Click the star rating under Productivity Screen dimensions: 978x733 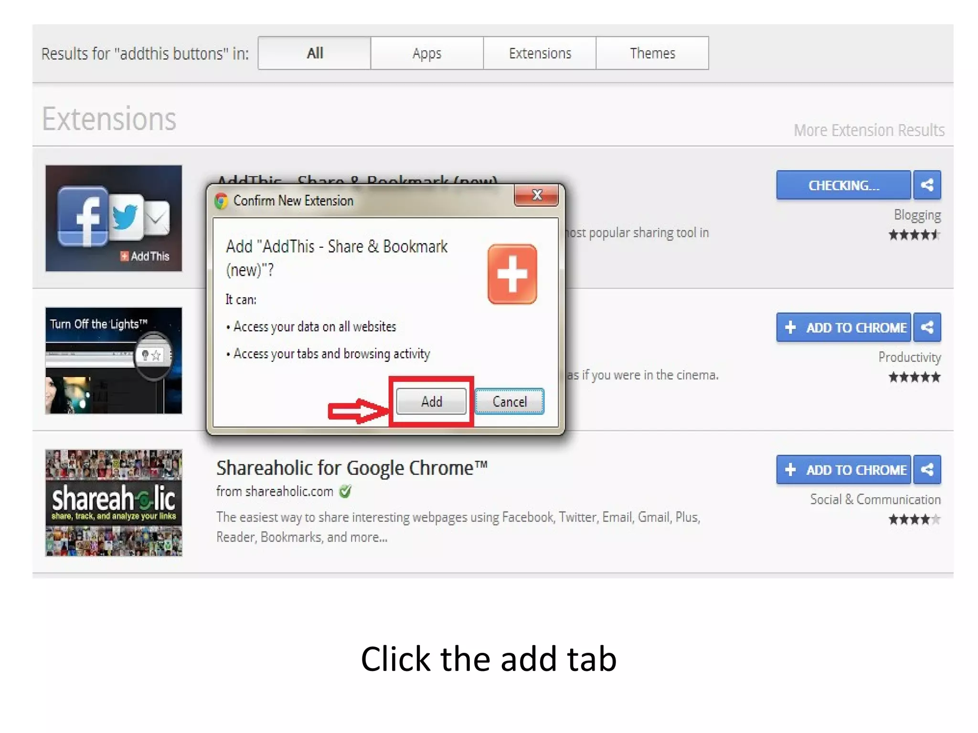(914, 377)
